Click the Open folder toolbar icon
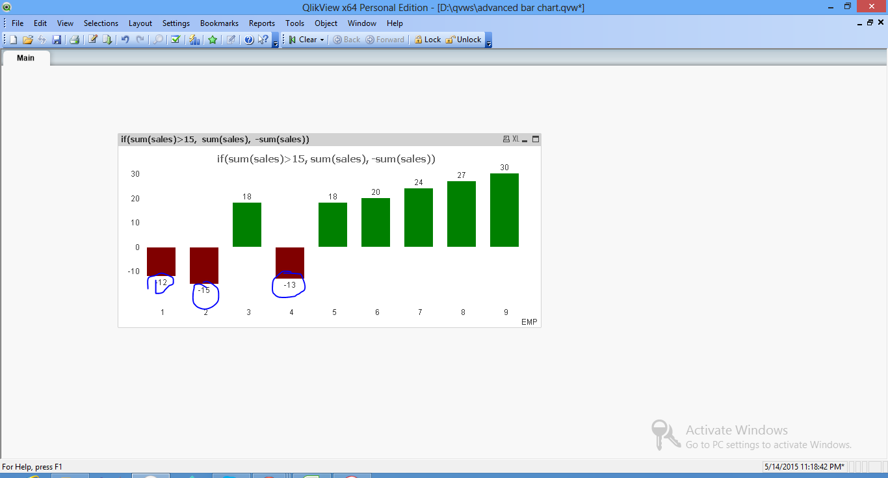Viewport: 888px width, 478px height. coord(28,40)
